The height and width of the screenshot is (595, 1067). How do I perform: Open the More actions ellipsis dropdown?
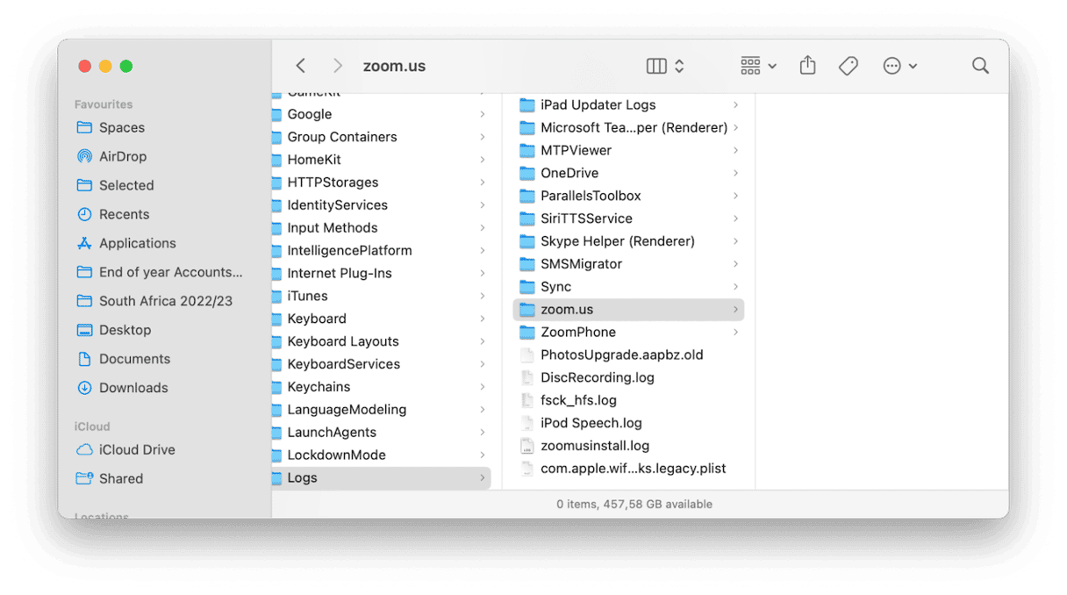click(x=899, y=65)
